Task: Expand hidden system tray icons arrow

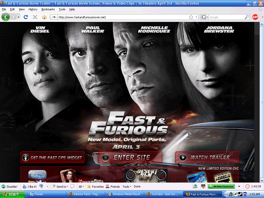Action: [227, 194]
